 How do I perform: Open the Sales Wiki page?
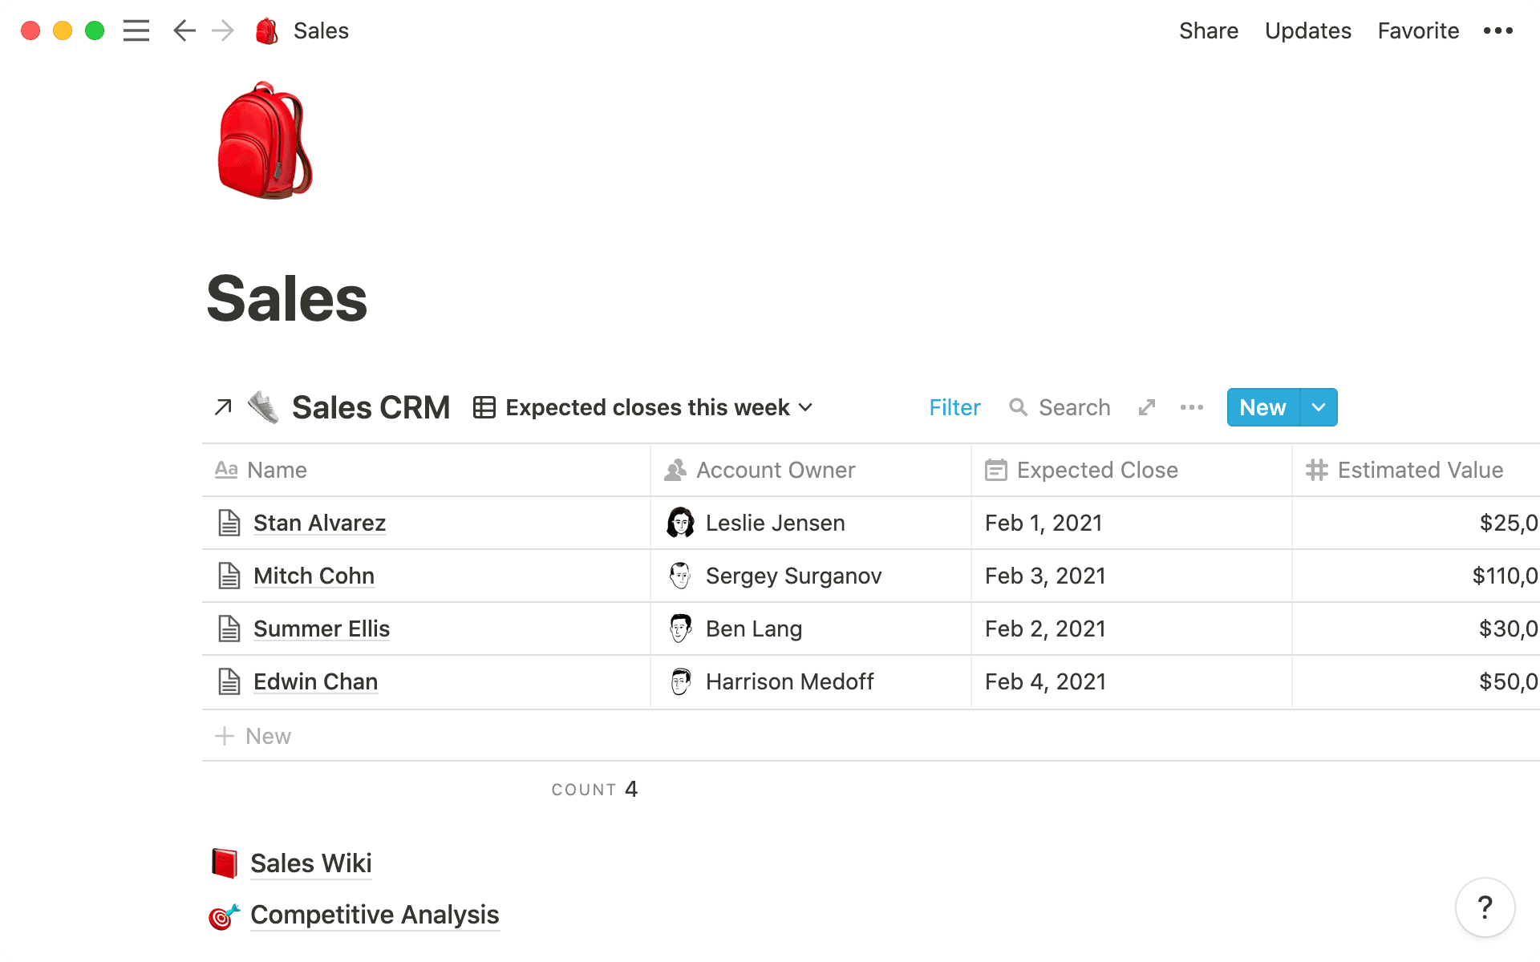[x=311, y=863]
